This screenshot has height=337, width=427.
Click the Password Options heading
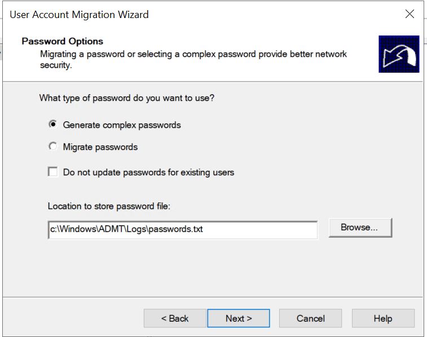(63, 41)
